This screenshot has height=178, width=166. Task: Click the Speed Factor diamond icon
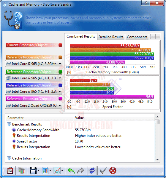point(14,141)
